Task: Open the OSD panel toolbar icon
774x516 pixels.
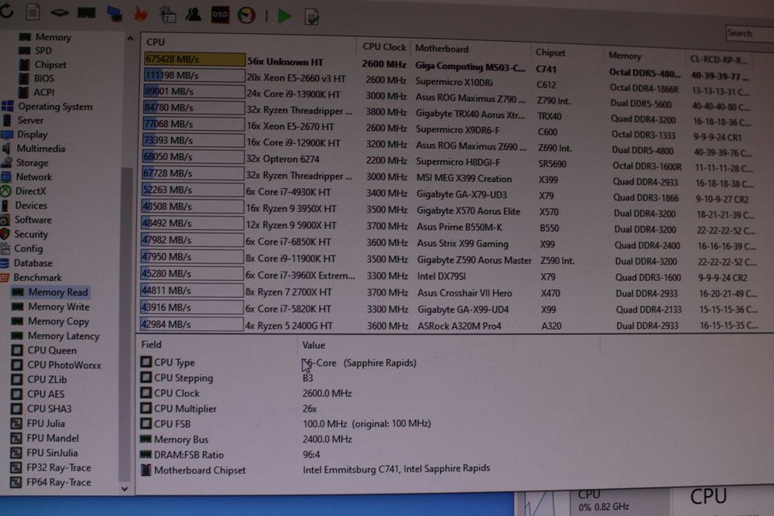Action: tap(220, 15)
